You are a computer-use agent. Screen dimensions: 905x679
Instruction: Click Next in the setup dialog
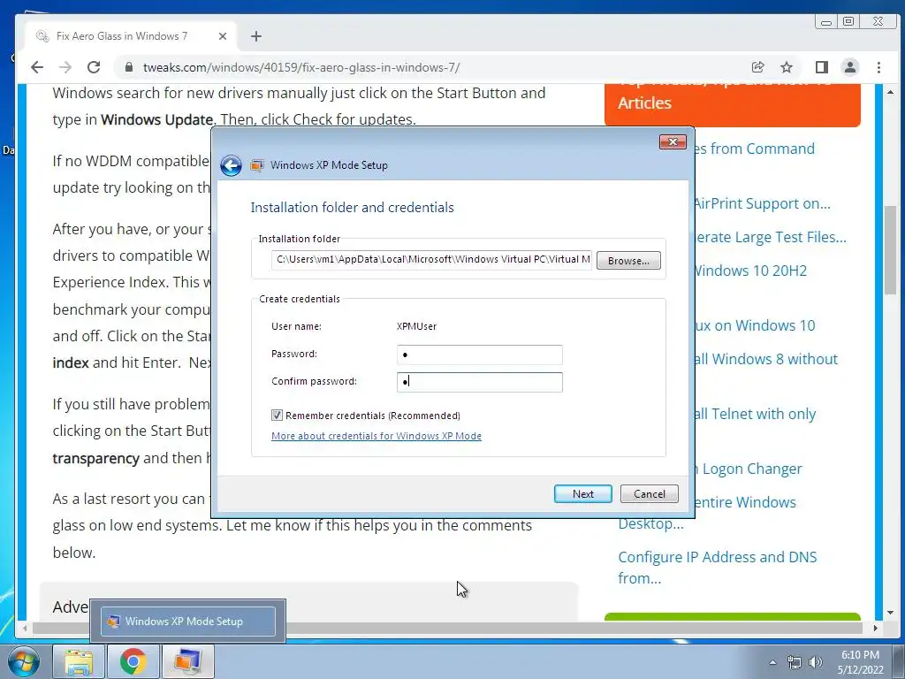[x=583, y=493]
